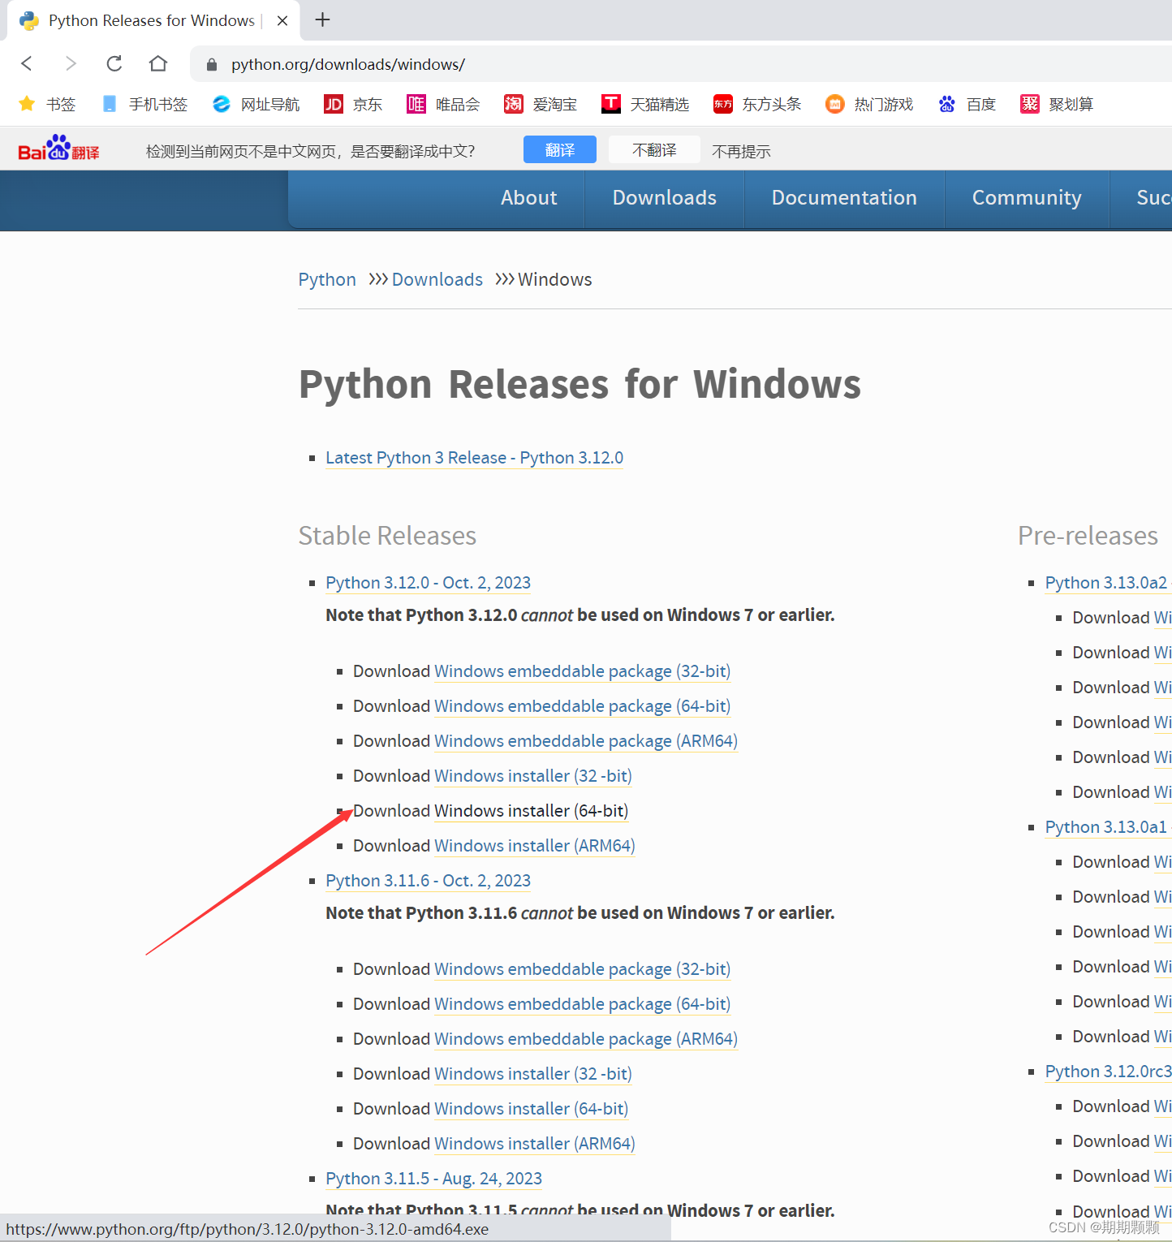Open the 东方头条 bookmark
The width and height of the screenshot is (1172, 1242).
click(x=757, y=104)
